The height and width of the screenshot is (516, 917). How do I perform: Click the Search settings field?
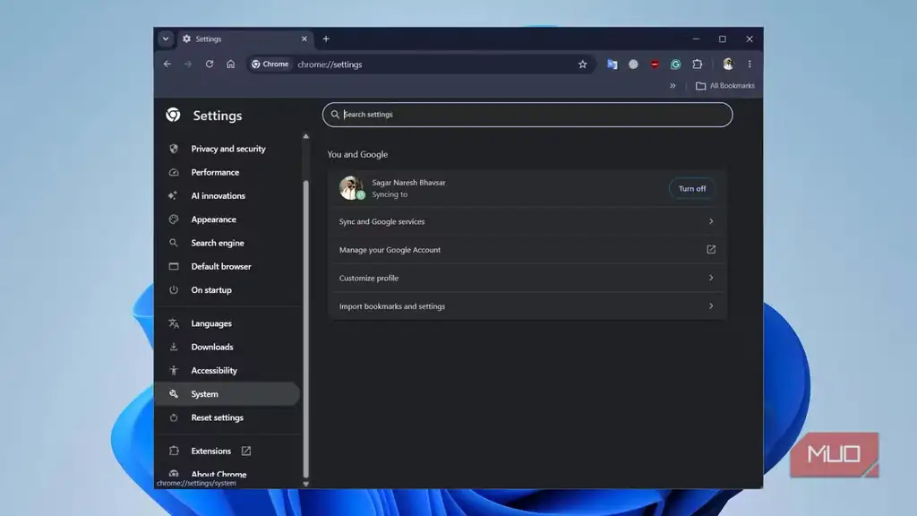pyautogui.click(x=527, y=115)
